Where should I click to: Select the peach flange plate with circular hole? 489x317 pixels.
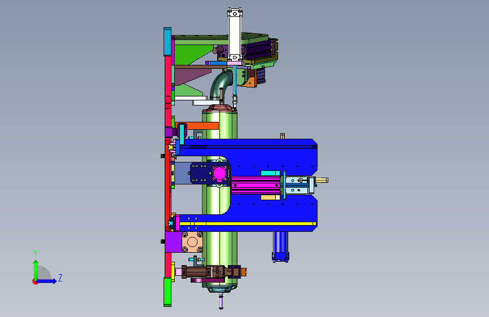coord(192,242)
